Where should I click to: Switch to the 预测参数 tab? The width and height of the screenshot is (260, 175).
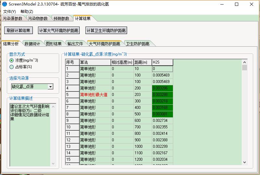61,18
